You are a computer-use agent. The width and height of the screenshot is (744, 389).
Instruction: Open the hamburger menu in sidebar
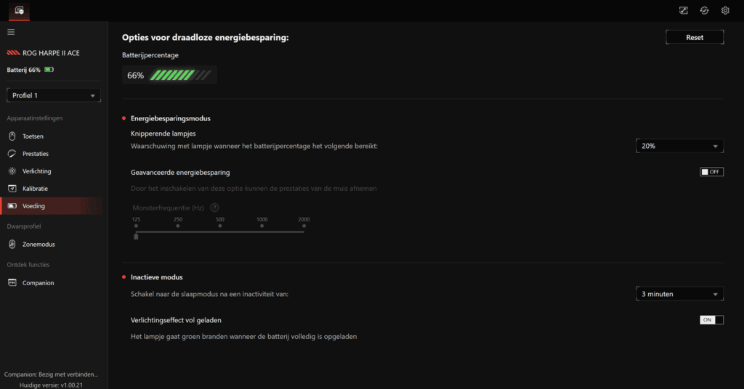11,32
